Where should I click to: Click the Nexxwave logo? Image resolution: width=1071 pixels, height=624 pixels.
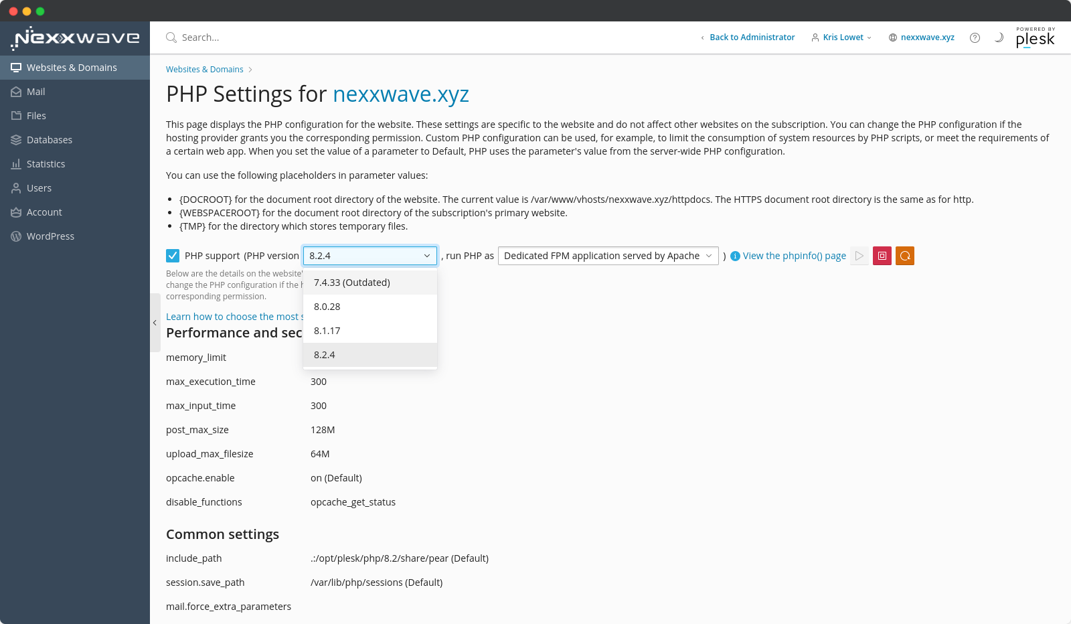click(75, 38)
